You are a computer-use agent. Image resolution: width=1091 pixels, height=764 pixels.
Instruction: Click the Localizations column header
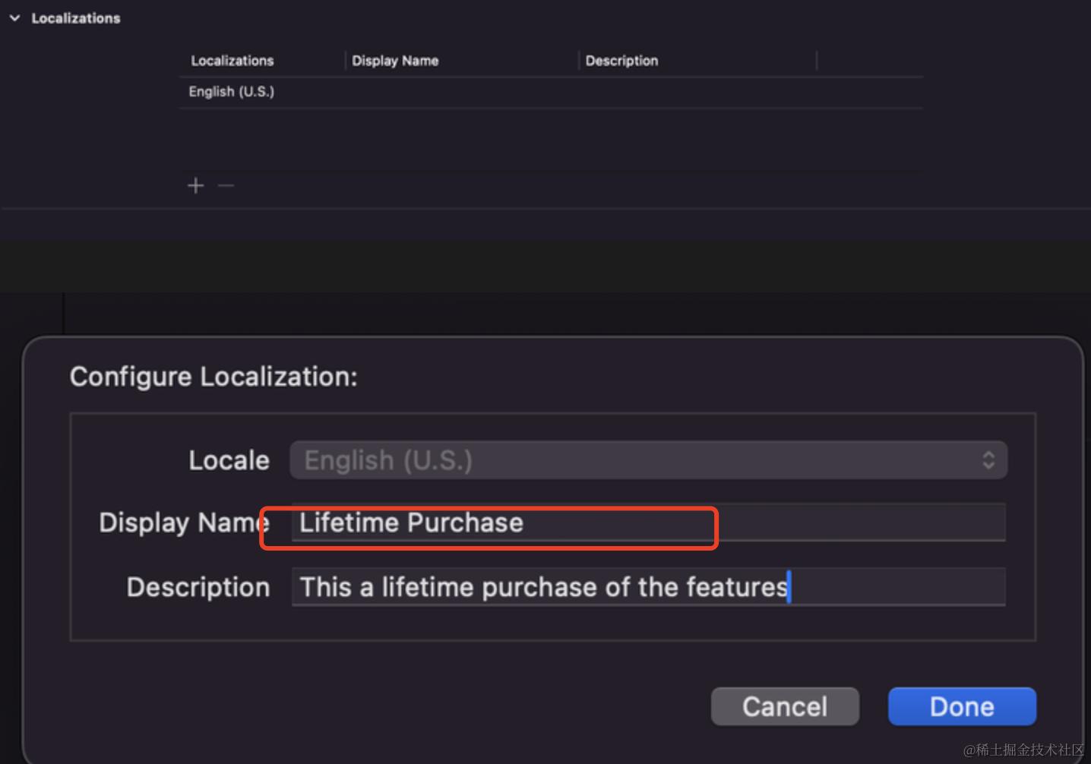point(232,61)
